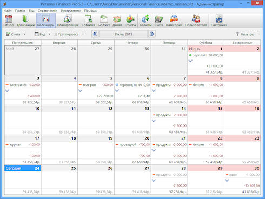Open the Фильтры filters dropdown
This screenshot has width=265, height=199.
[248, 34]
